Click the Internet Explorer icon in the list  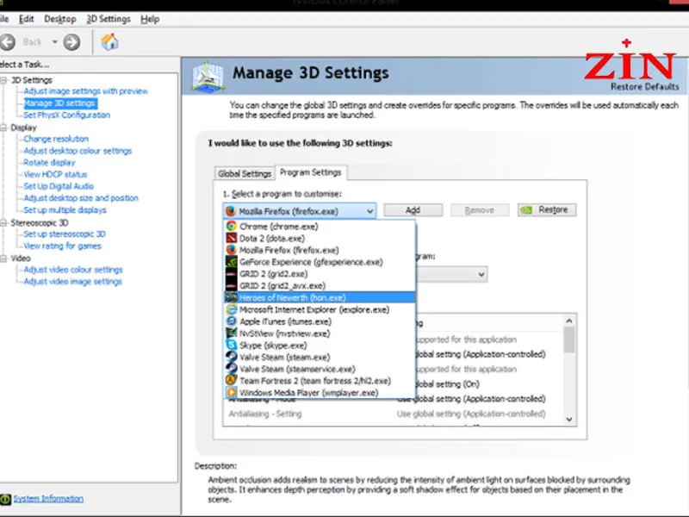pos(231,309)
